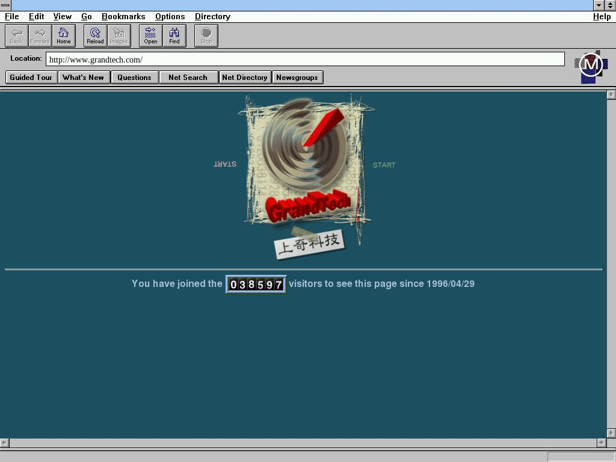Go to Home page icon
Viewport: 616px width, 462px height.
point(64,35)
